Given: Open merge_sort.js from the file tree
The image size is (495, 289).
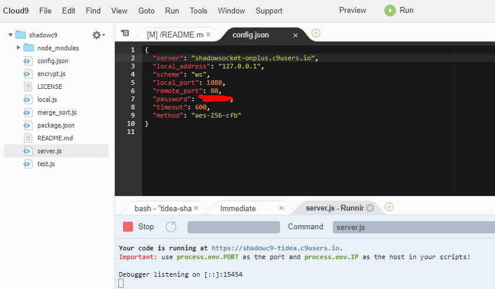Looking at the screenshot, I should pos(57,112).
